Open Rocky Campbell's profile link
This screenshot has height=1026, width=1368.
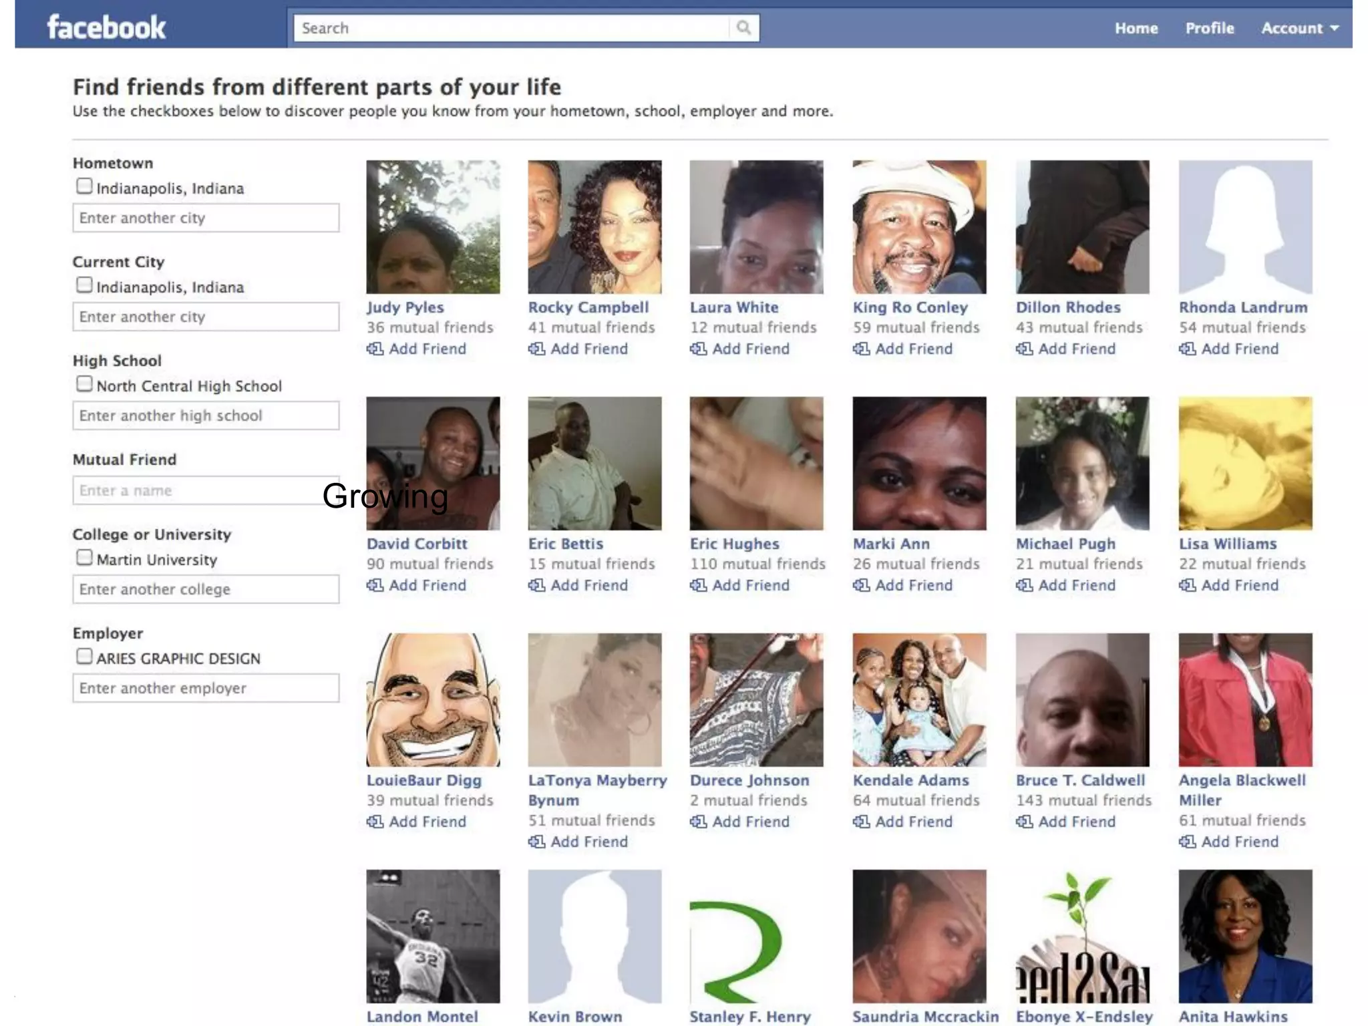tap(588, 307)
